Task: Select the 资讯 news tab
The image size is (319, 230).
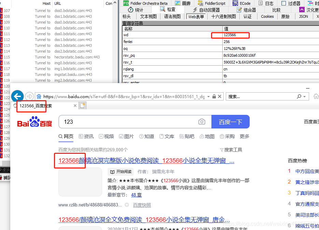Action: [86, 136]
